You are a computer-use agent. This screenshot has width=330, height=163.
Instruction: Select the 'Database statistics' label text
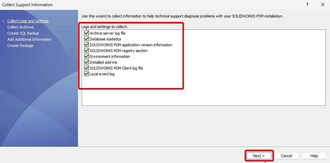point(105,39)
